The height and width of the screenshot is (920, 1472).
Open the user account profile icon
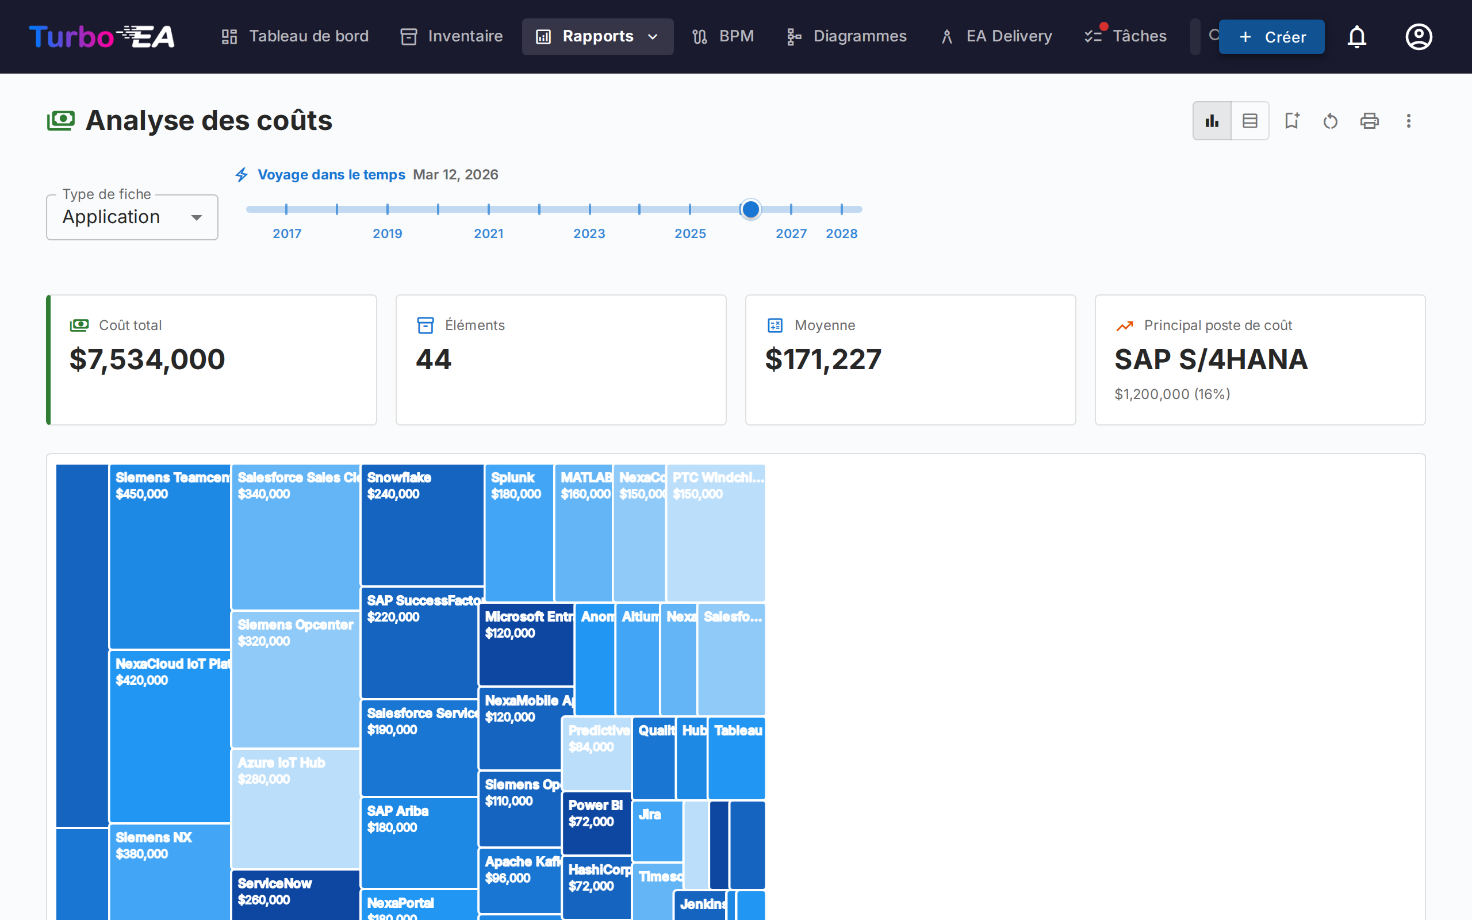pyautogui.click(x=1419, y=37)
